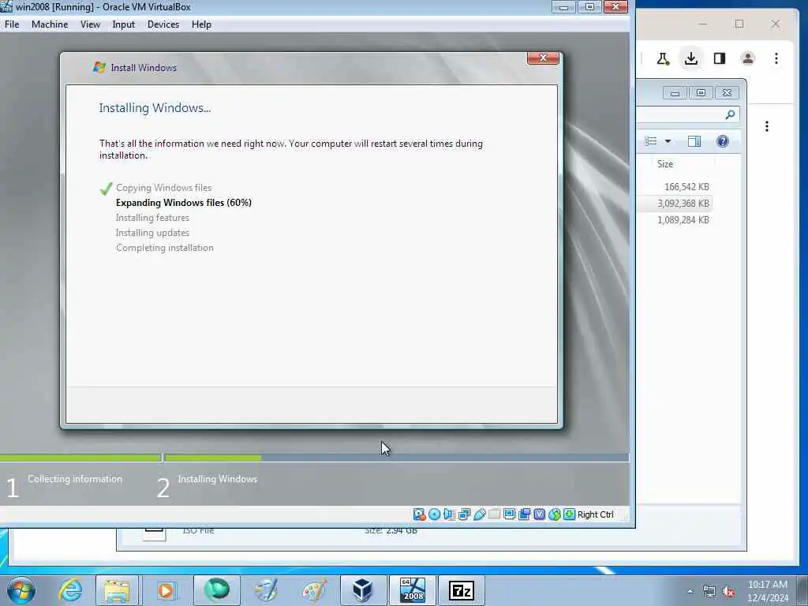This screenshot has height=606, width=808.
Task: Toggle the Explorer preview pane icon
Action: (694, 141)
